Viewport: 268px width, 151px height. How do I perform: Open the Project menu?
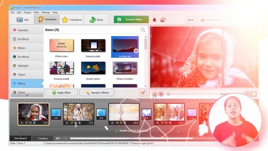tap(27, 13)
